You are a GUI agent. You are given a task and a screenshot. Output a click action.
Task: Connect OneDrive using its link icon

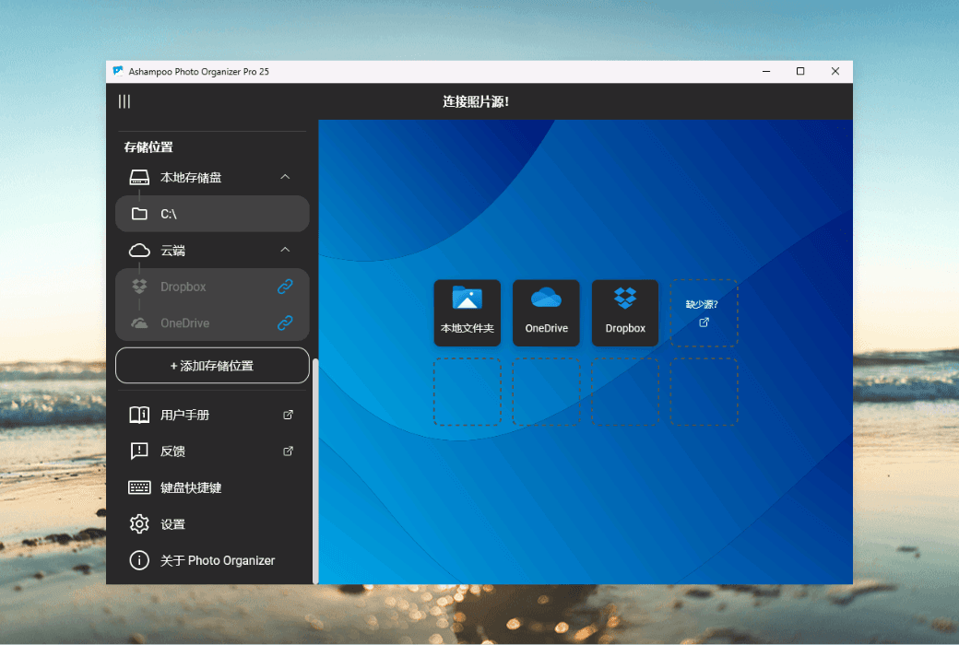285,322
